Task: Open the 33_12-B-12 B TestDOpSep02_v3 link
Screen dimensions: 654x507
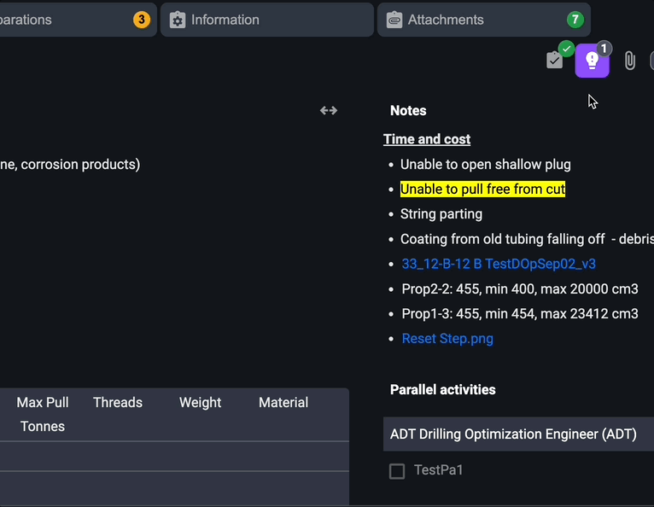Action: click(x=499, y=264)
